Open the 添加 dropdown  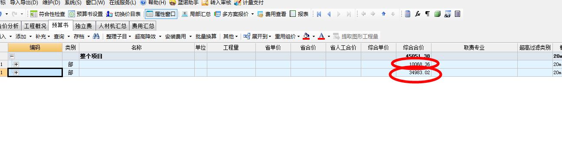pyautogui.click(x=23, y=36)
